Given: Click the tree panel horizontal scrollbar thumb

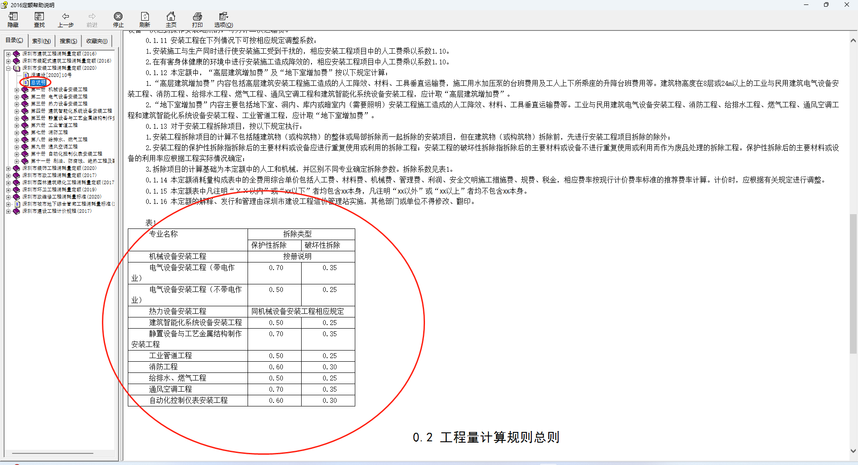Looking at the screenshot, I should 53,453.
